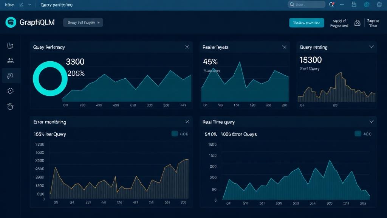Select the top dashboard icon in the sidebar
Screen dimensions: 387x218
coord(10,45)
